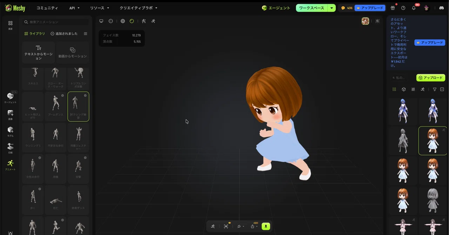Open the エージェント link in top bar

pos(276,8)
